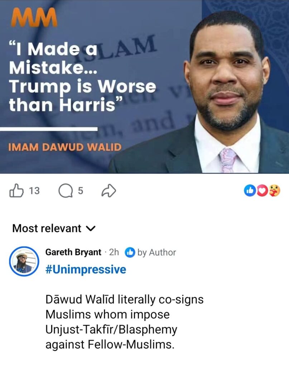Tap the comment count 5
This screenshot has width=289, height=367.
point(80,191)
